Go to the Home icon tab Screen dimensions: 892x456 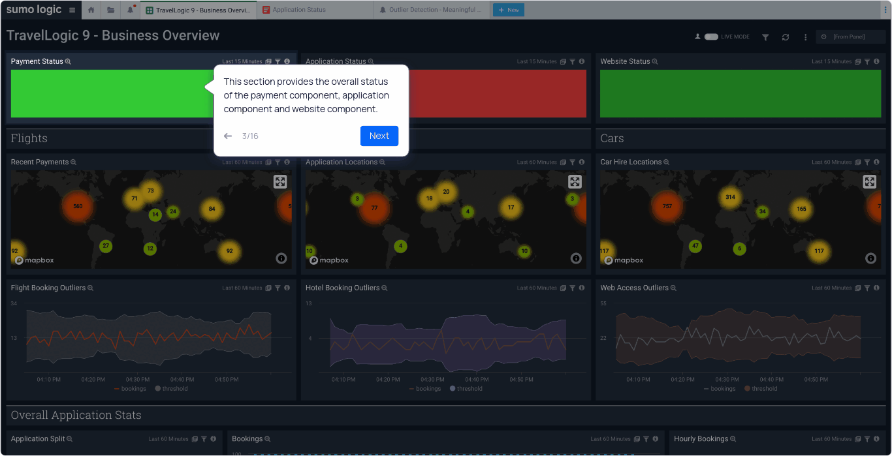click(91, 10)
